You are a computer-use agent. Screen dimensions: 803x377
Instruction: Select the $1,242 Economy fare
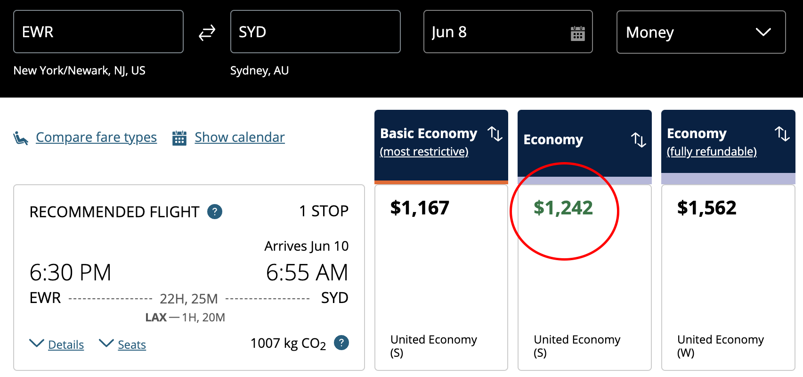click(584, 277)
